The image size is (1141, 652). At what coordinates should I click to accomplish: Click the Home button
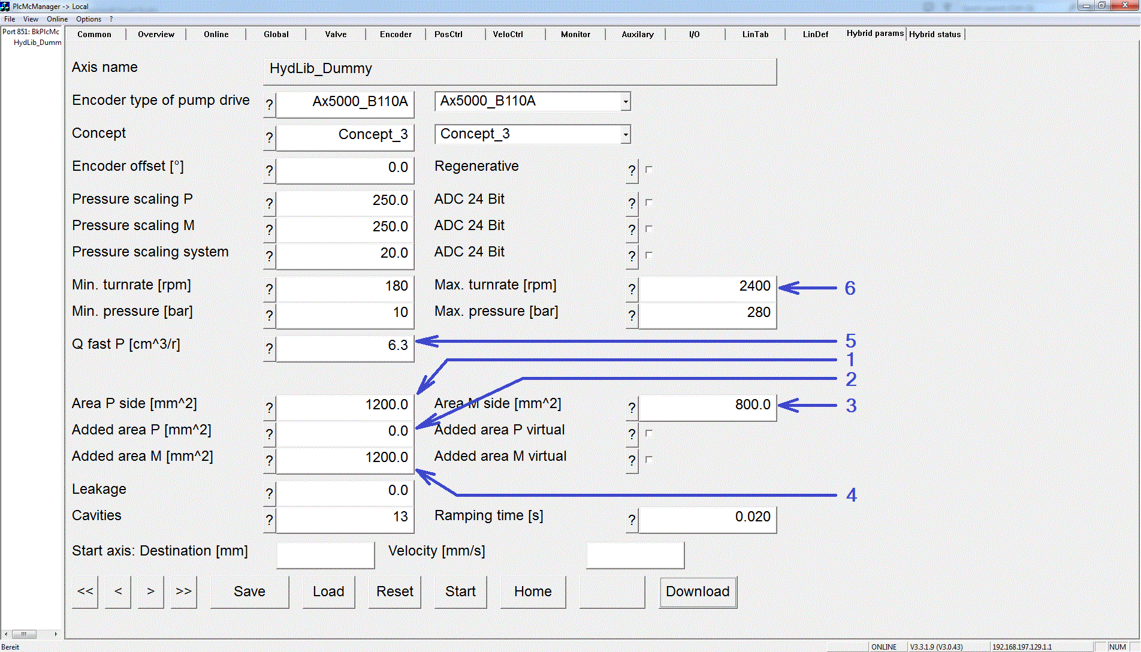(x=533, y=592)
